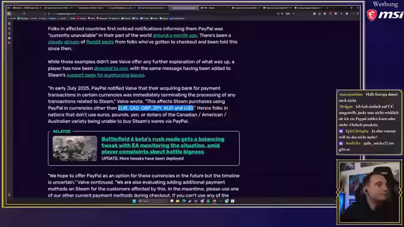Image resolution: width=404 pixels, height=227 pixels.
Task: Open the MSI logo advertisement
Action: click(x=385, y=15)
